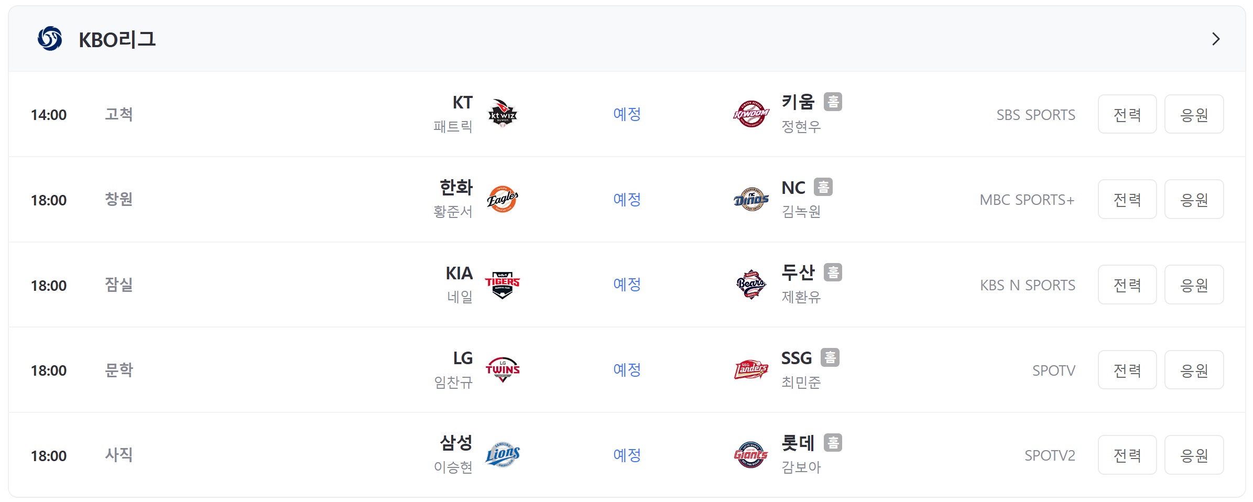This screenshot has height=502, width=1253.
Task: Click 응원 button for 한화 vs NC
Action: coord(1194,199)
